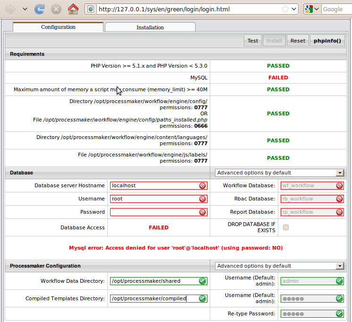Click the browser Stop loading icon
The image size is (352, 322).
pyautogui.click(x=56, y=9)
